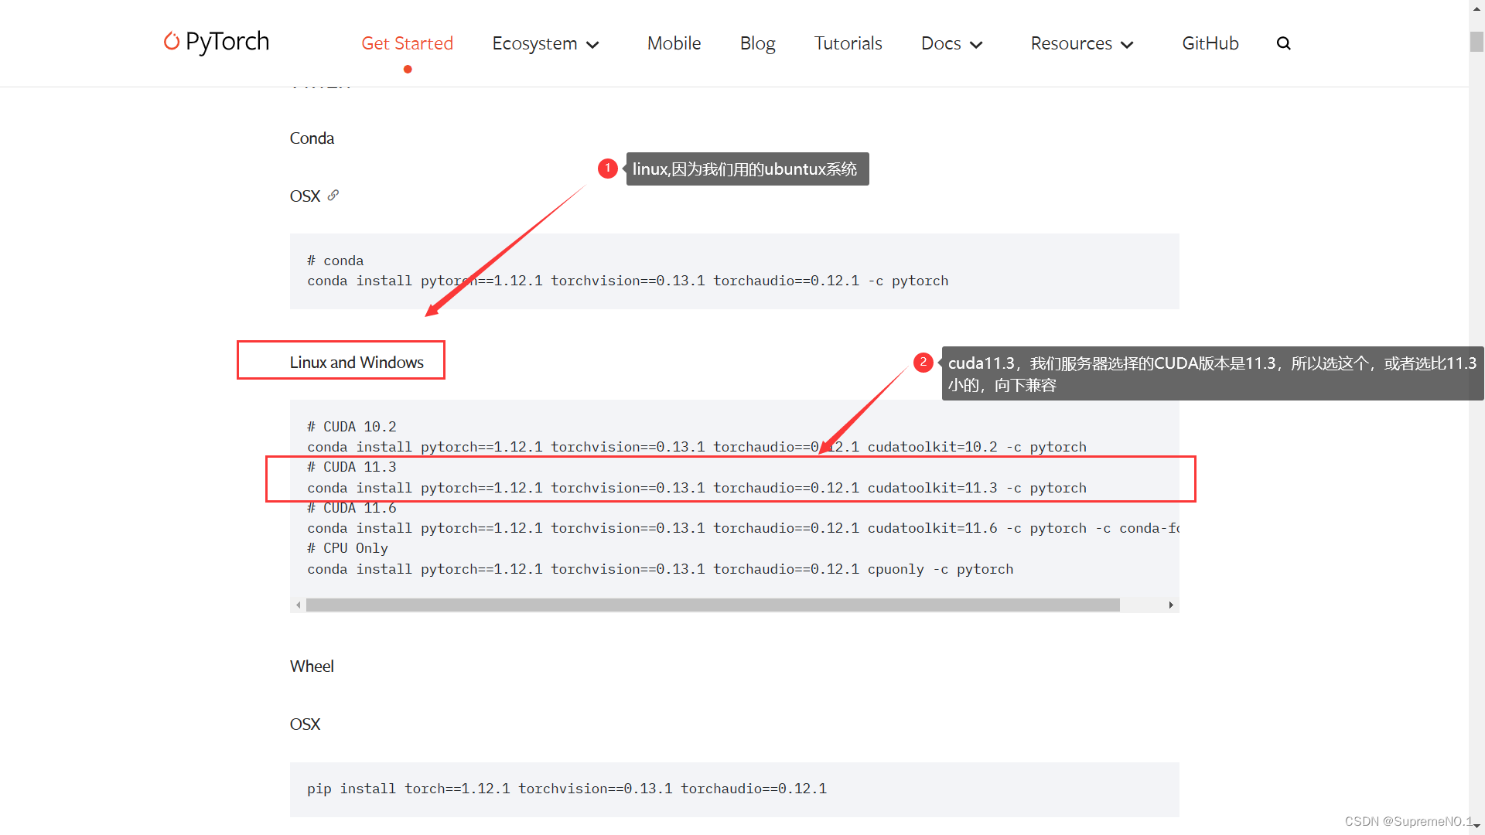Click the first OSX heading under Conda

305,196
